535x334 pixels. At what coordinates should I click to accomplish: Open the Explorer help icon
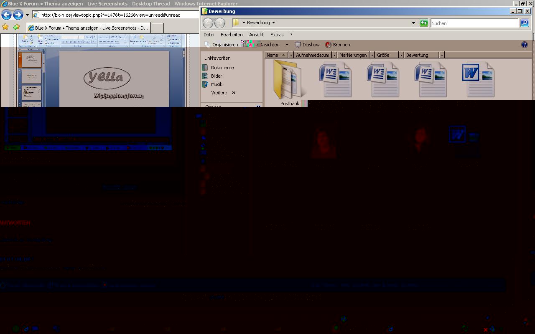coord(525,45)
